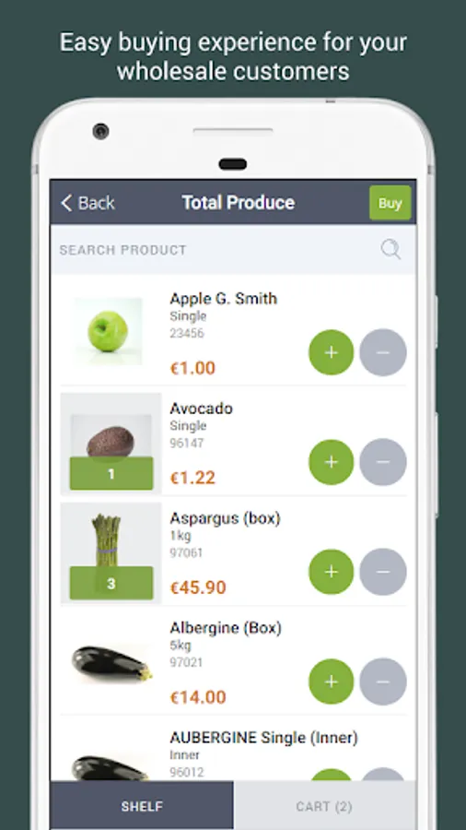Select Avocado thumbnail showing quantity 1
This screenshot has width=466, height=830.
[x=111, y=445]
